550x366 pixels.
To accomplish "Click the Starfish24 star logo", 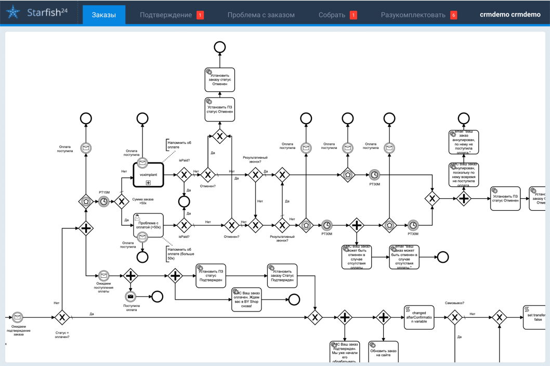I will coord(13,12).
